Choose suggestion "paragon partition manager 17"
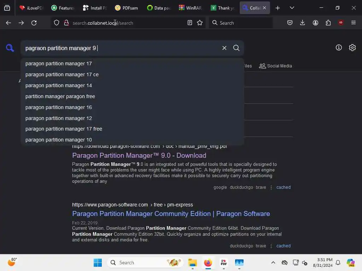The image size is (362, 271). pyautogui.click(x=132, y=64)
